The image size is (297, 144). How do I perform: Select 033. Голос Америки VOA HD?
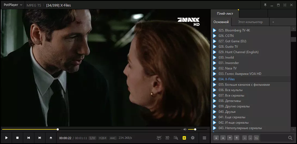click(251, 74)
